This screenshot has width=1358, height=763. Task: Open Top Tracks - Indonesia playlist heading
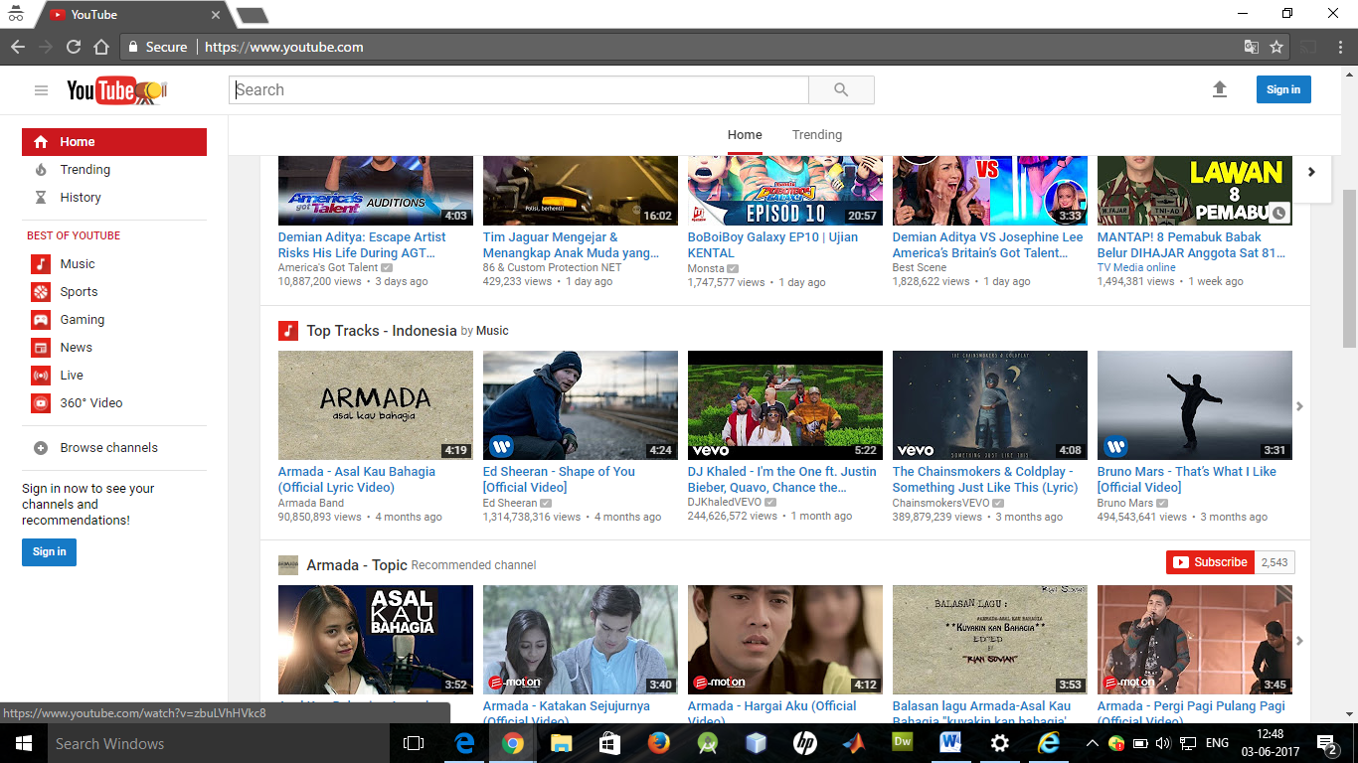pos(382,331)
